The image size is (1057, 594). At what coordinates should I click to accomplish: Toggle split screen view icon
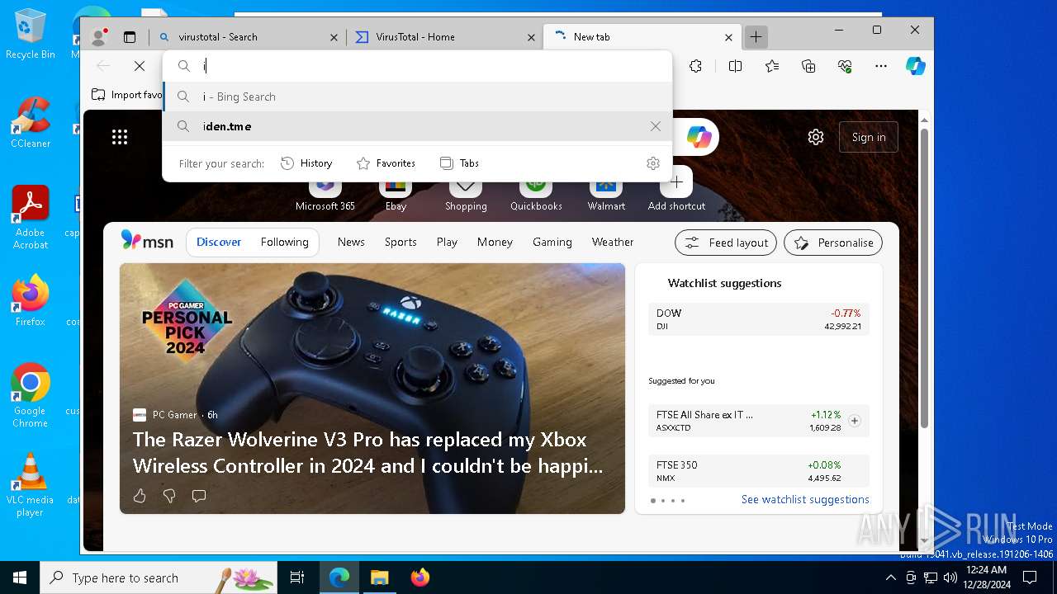pos(735,66)
